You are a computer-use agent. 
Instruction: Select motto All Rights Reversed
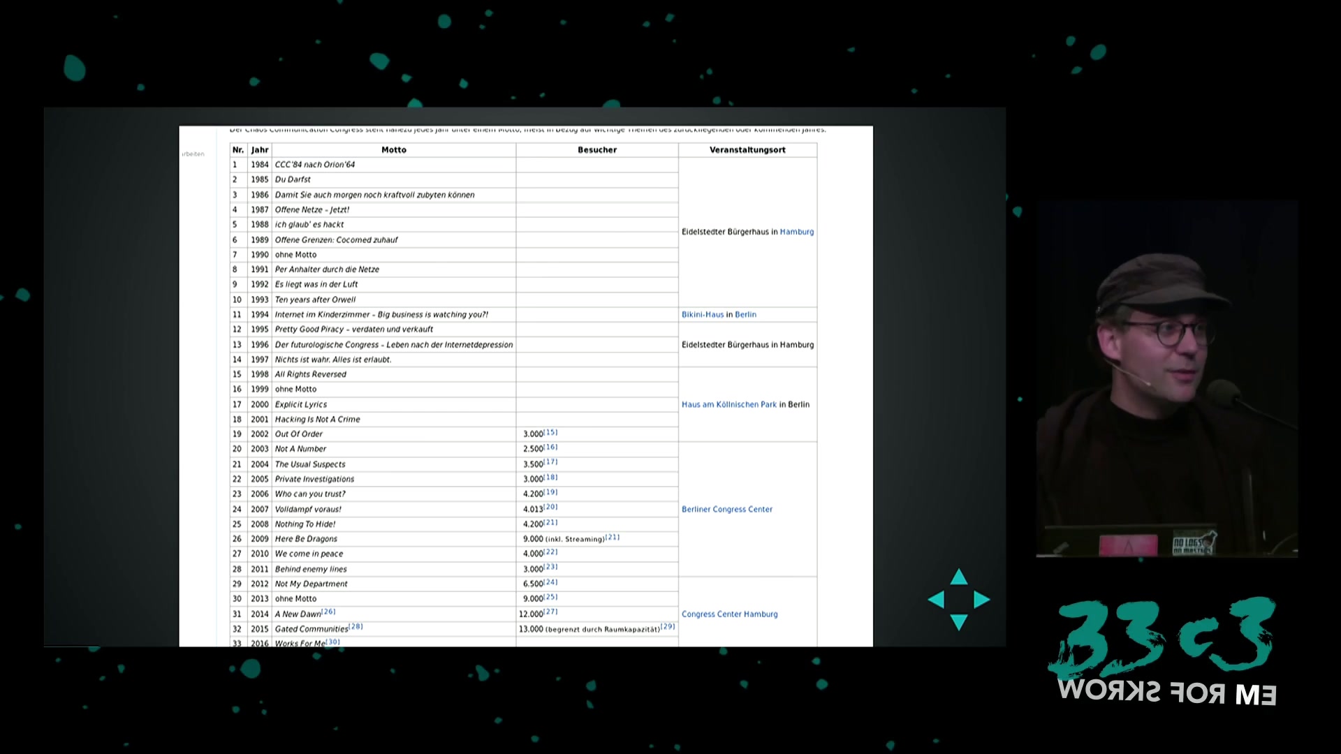311,374
